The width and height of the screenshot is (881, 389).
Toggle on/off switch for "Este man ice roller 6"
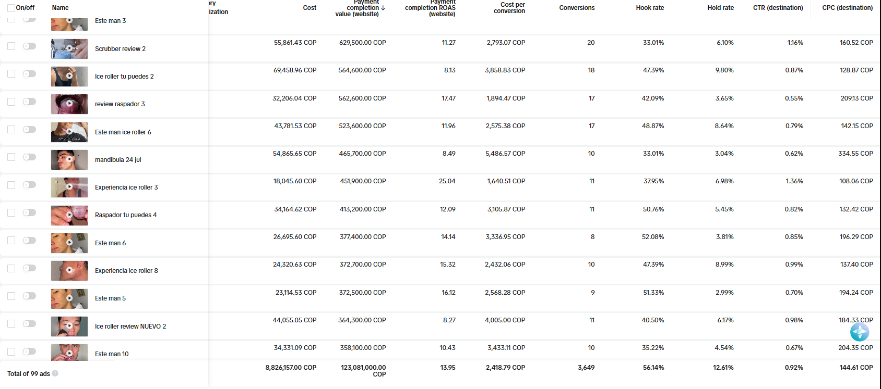click(30, 130)
